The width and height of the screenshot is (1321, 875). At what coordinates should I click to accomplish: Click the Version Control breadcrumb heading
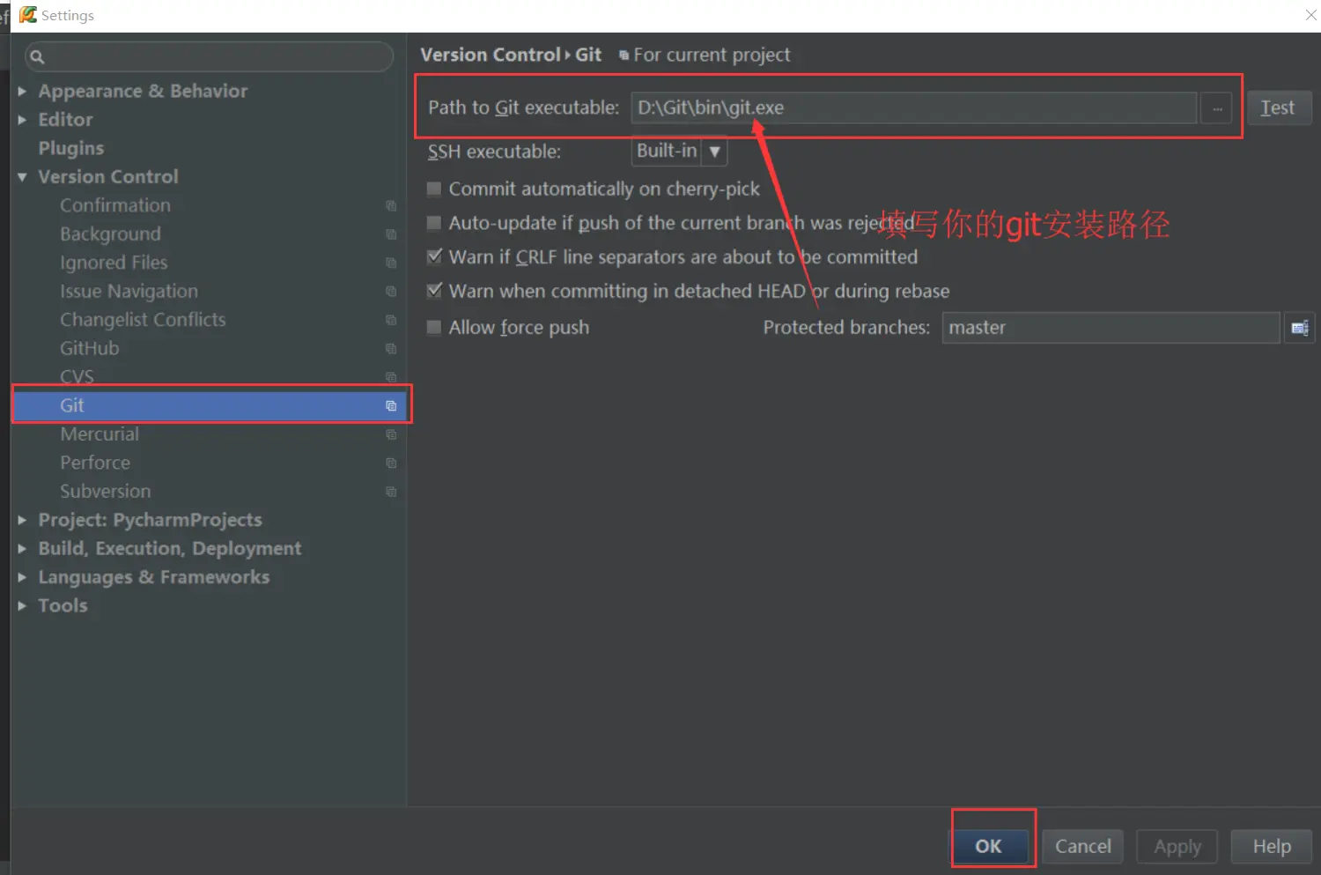(491, 55)
